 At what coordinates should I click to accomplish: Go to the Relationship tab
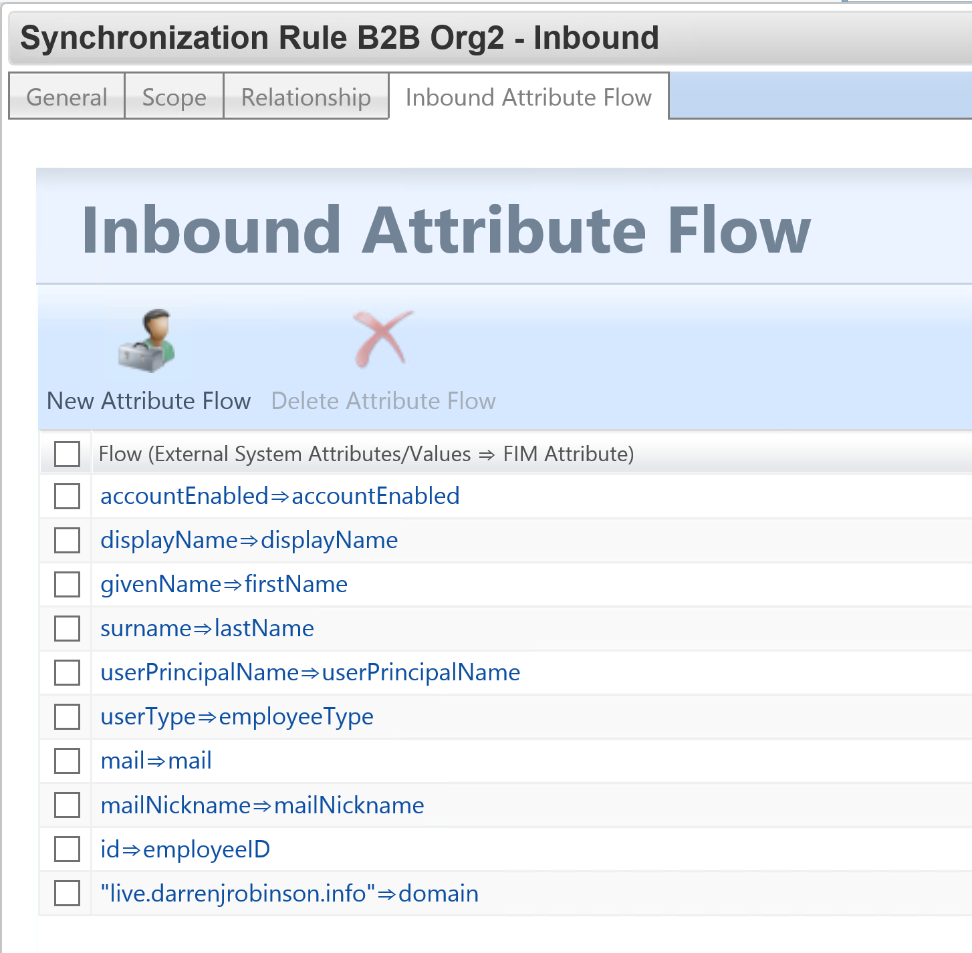306,98
